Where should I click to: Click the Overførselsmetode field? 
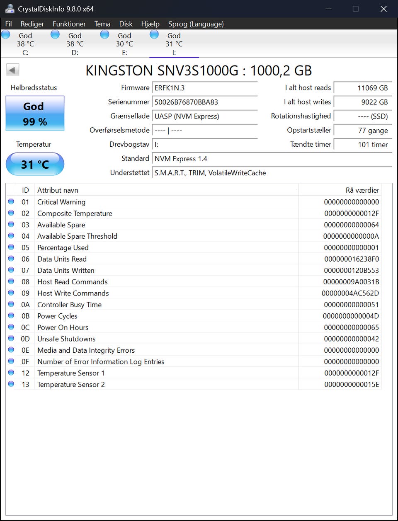coord(205,130)
